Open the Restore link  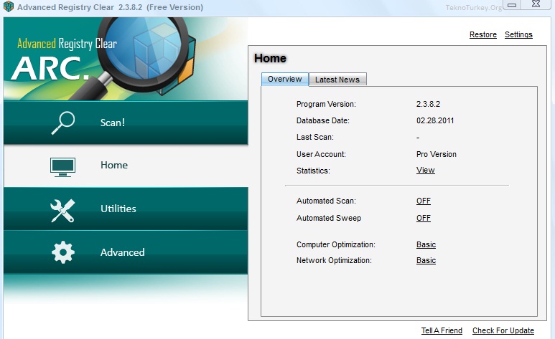coord(482,34)
